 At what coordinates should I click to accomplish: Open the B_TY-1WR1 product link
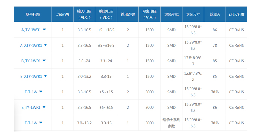pos(31,61)
